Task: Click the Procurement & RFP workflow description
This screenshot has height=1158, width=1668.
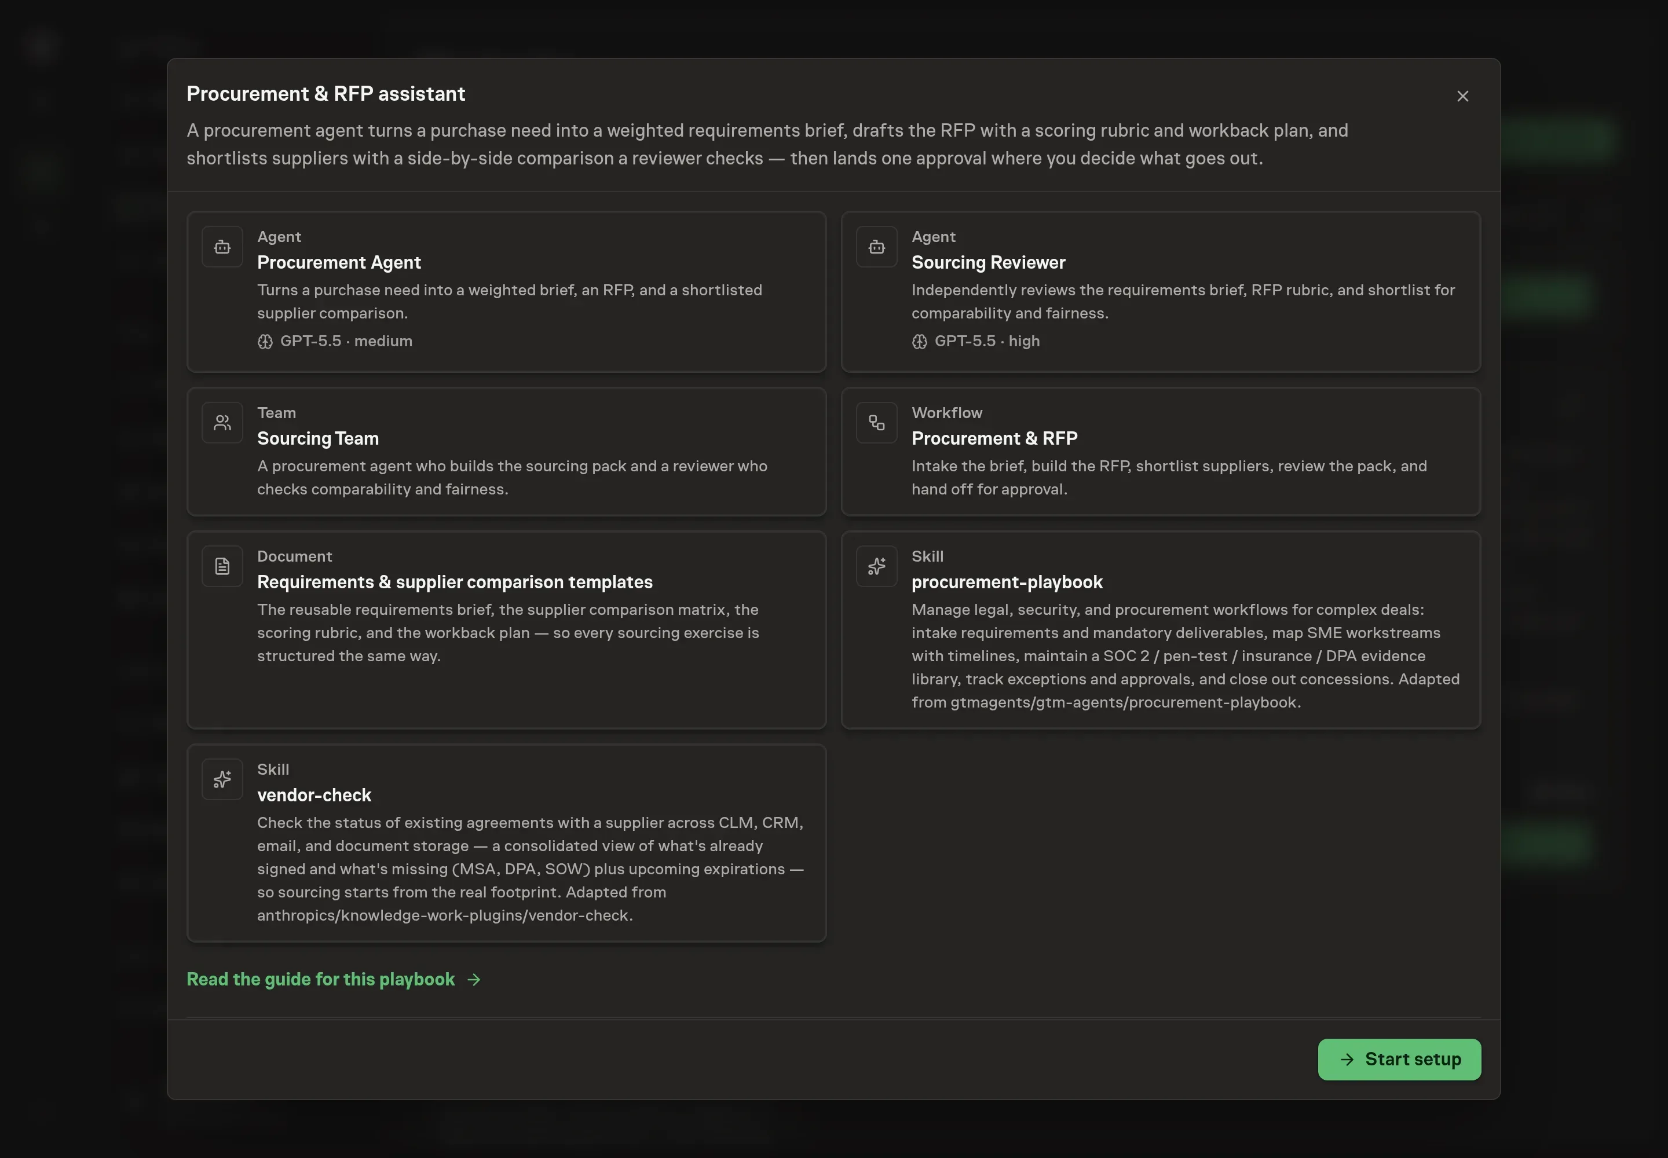Action: pos(1169,478)
